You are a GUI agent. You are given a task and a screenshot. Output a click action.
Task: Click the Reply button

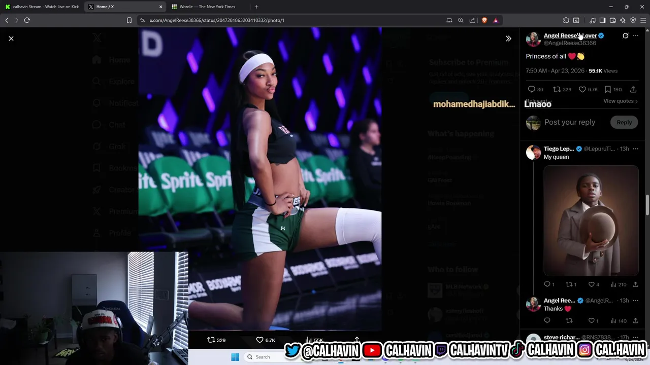pyautogui.click(x=624, y=122)
